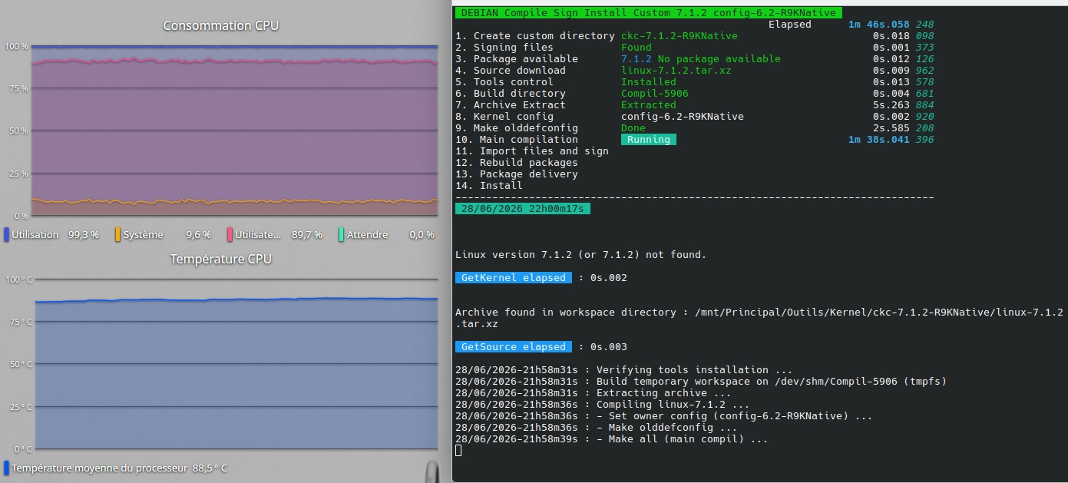Image resolution: width=1068 pixels, height=483 pixels.
Task: Click the Utilisate... legend value 89,7 %
Action: pyautogui.click(x=307, y=235)
